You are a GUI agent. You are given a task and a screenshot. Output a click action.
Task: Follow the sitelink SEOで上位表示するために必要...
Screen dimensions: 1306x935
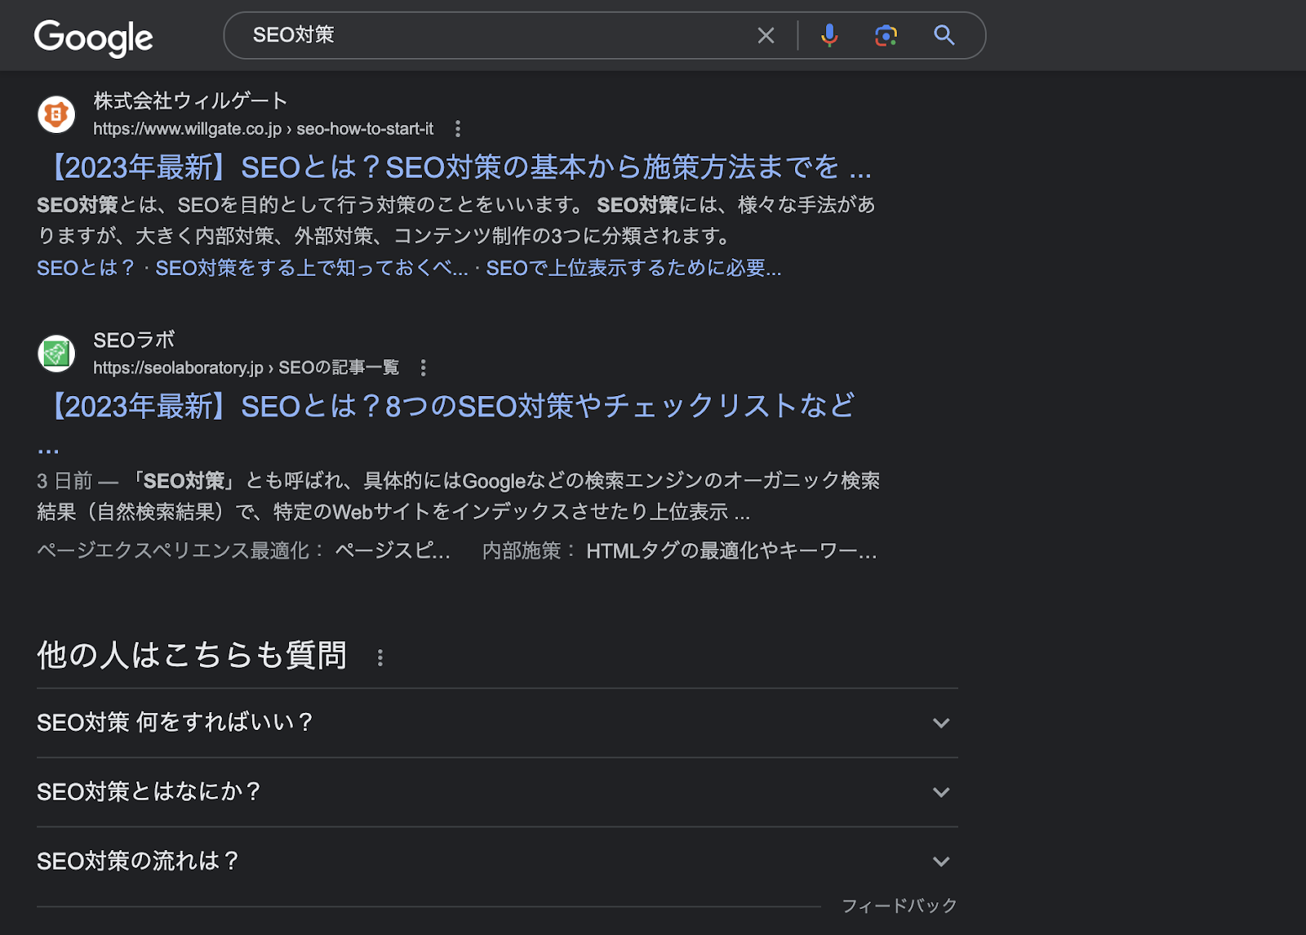click(633, 268)
